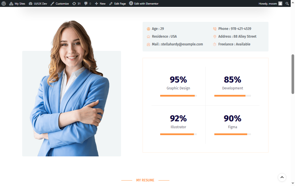295x186 pixels.
Task: Click Edit Page in the admin bar
Action: 118,3
